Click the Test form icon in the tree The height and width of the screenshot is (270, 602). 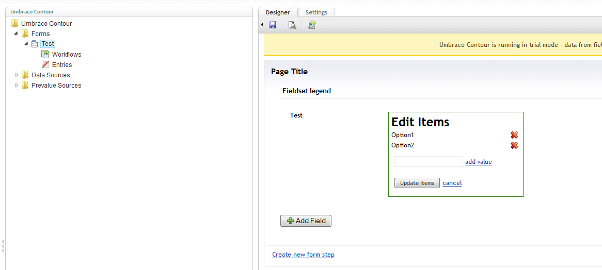tap(35, 44)
